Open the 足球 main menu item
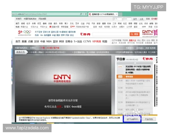The width and height of the screenshot is (169, 135). [x=36, y=41]
